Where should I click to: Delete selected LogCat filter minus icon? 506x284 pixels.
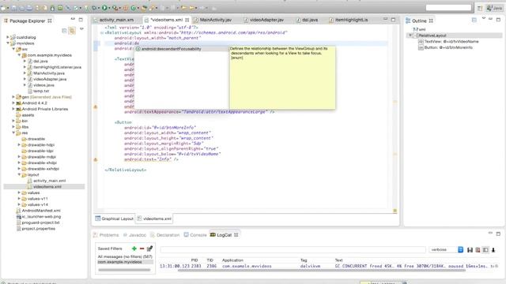pyautogui.click(x=142, y=248)
